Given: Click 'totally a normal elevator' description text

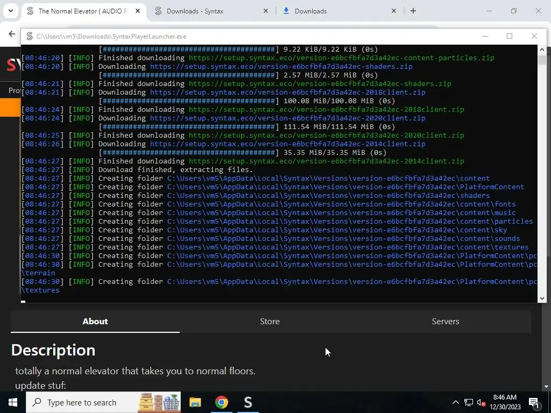Looking at the screenshot, I should click(x=135, y=371).
